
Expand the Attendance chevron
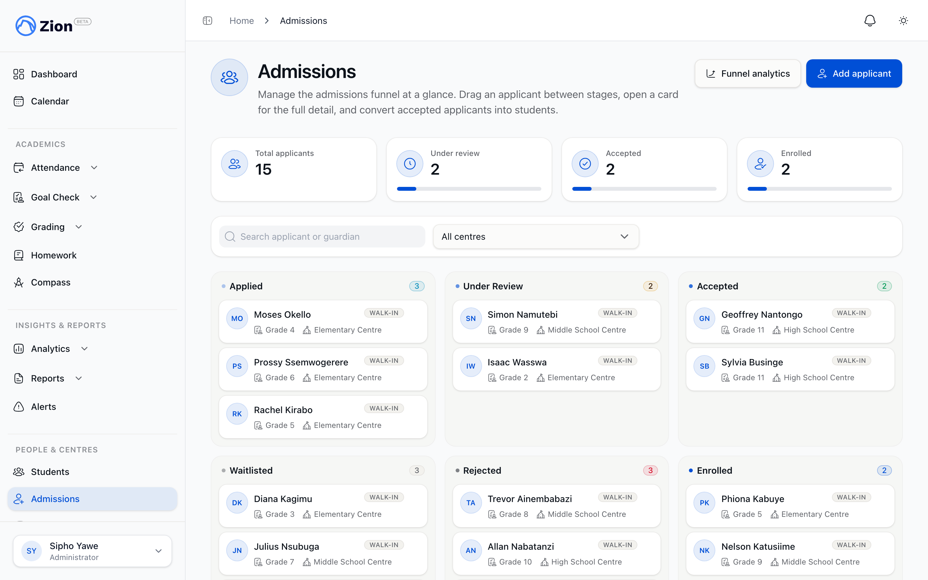click(94, 168)
